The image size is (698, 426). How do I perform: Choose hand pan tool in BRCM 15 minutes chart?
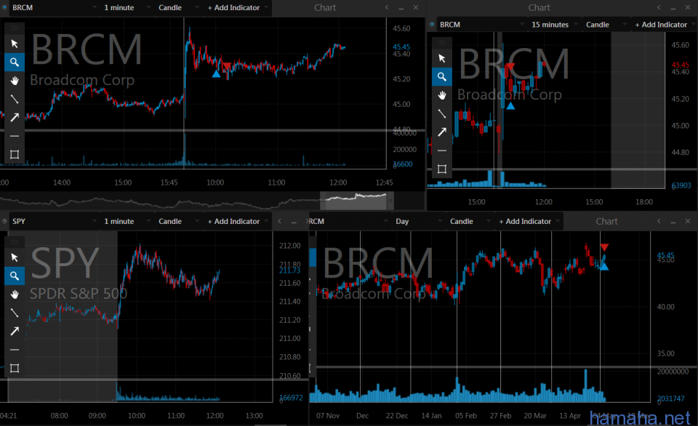(x=441, y=95)
